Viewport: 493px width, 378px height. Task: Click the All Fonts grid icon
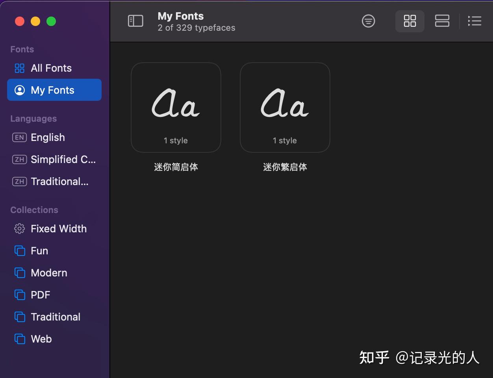pyautogui.click(x=19, y=68)
